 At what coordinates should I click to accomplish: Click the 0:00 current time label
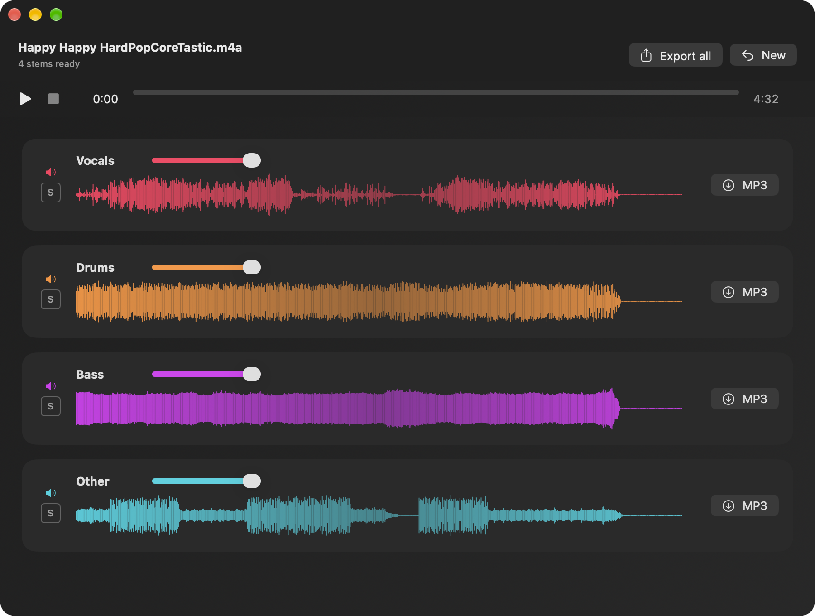pos(105,99)
